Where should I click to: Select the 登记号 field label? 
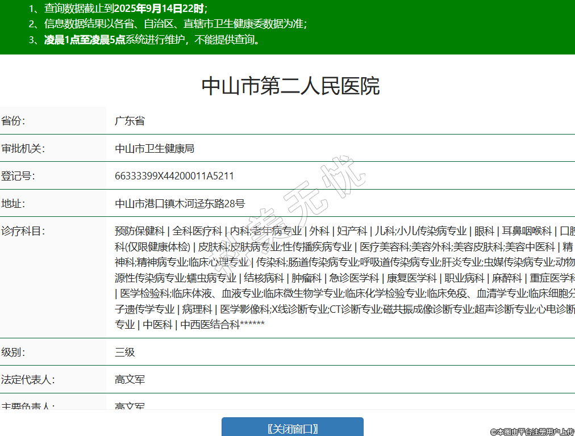pyautogui.click(x=18, y=176)
